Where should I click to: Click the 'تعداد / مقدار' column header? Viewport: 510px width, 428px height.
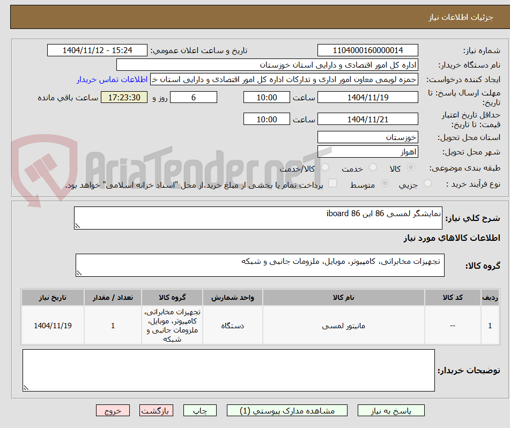tap(113, 298)
